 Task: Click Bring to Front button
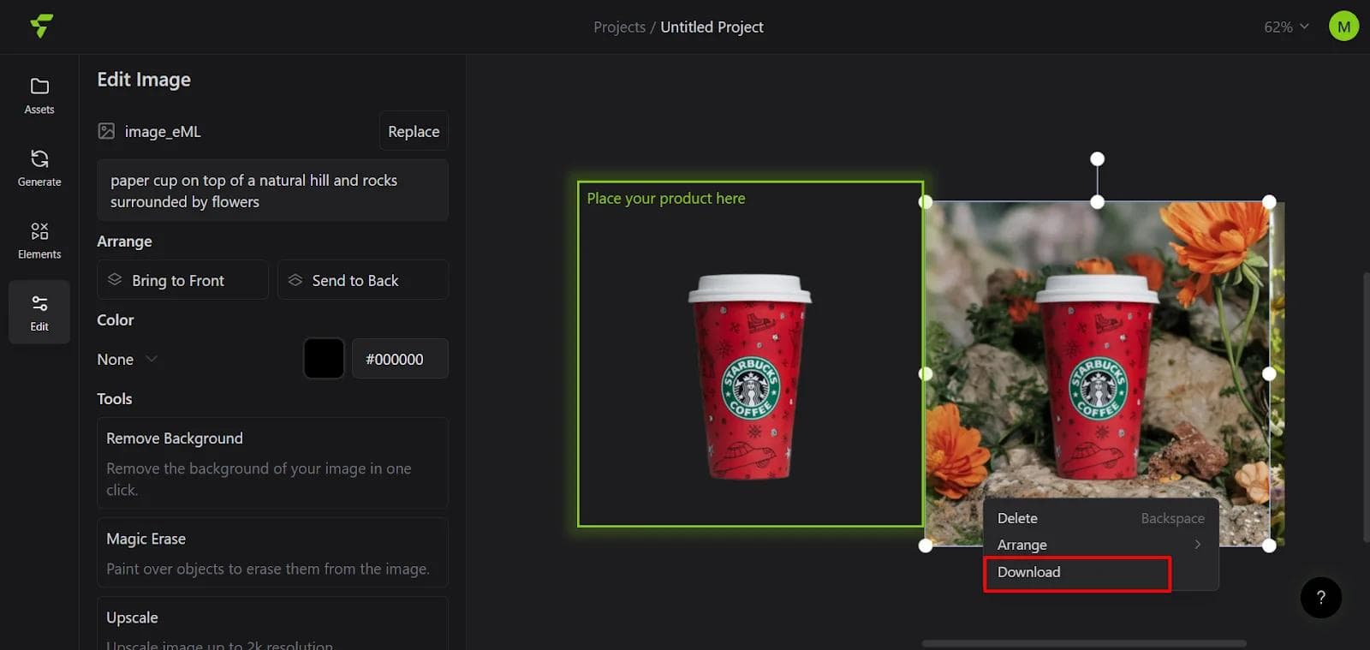pos(182,281)
